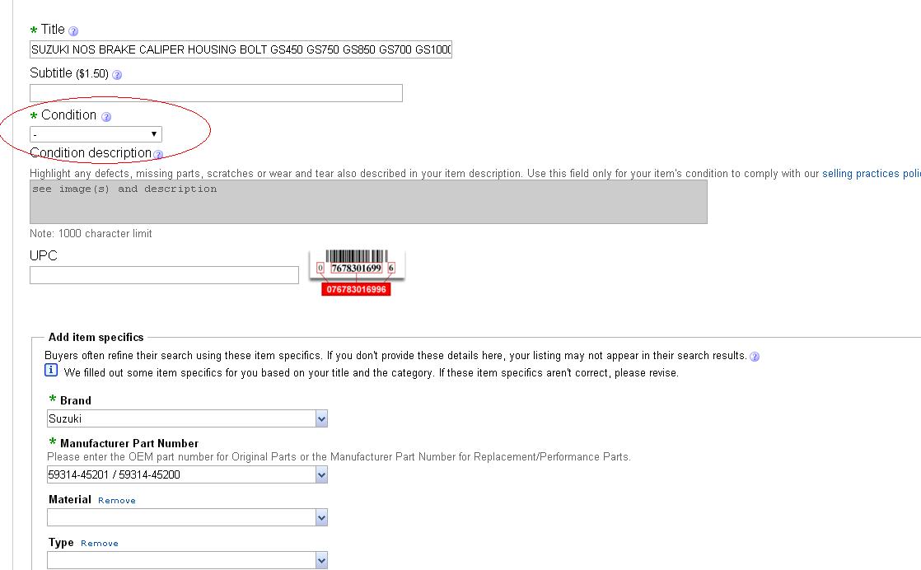Image resolution: width=921 pixels, height=570 pixels.
Task: Open the Condition help icon
Action: click(x=106, y=117)
